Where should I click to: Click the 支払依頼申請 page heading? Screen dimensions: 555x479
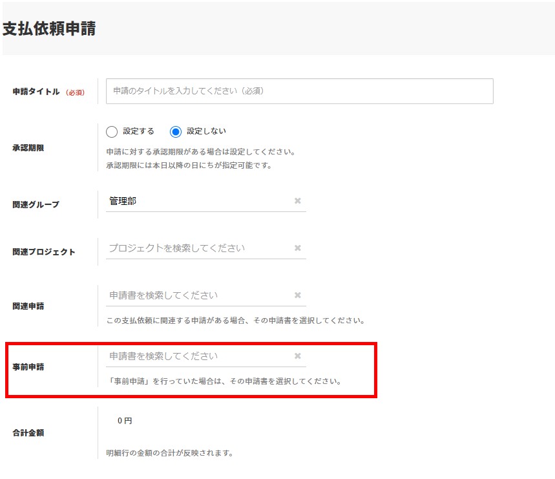point(49,29)
